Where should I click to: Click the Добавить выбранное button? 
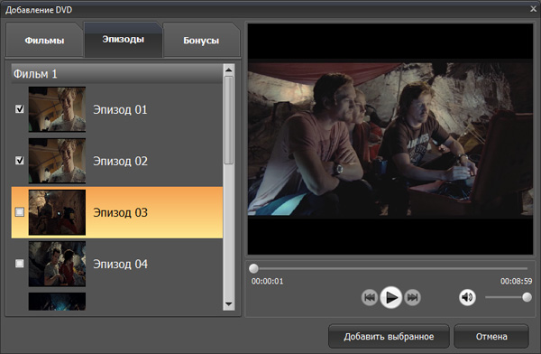click(x=389, y=336)
